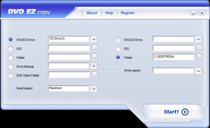Open the Help menu
The width and height of the screenshot is (210, 128).
pos(109,13)
